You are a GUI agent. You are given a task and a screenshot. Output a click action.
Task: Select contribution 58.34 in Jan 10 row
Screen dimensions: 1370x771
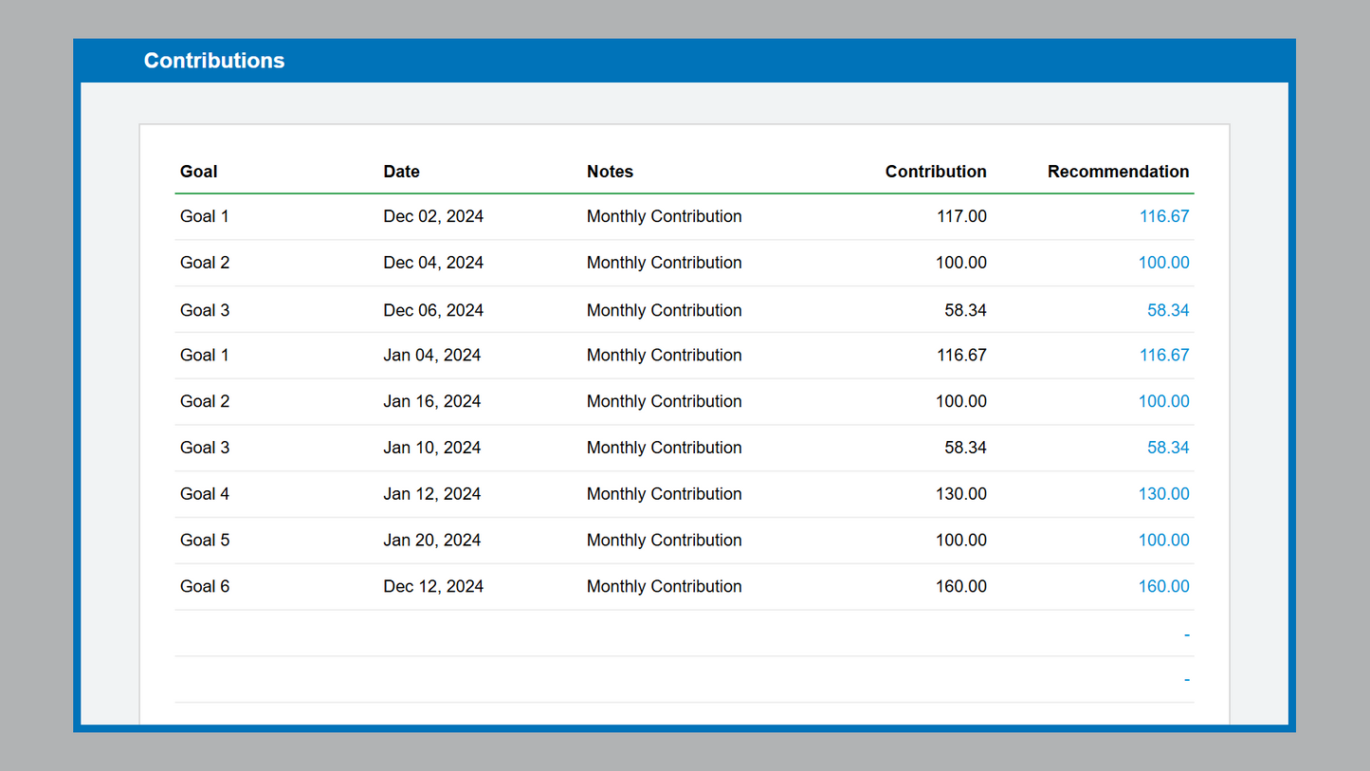point(965,448)
